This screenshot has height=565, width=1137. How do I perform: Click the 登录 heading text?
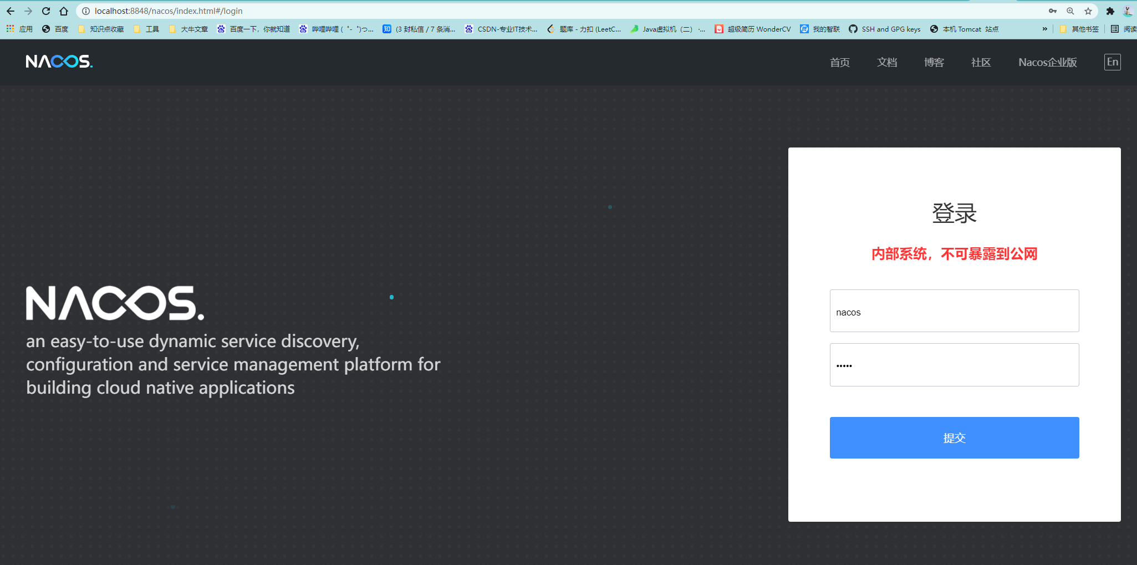[x=955, y=213]
